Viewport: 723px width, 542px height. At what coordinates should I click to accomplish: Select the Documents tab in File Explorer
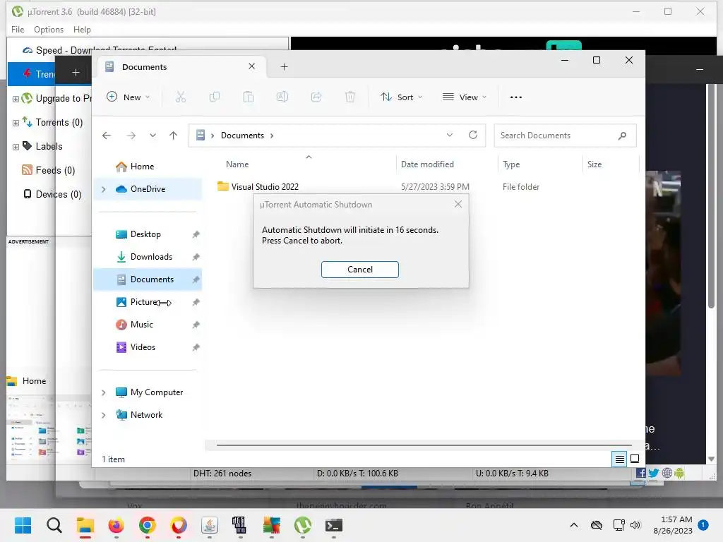pyautogui.click(x=180, y=67)
